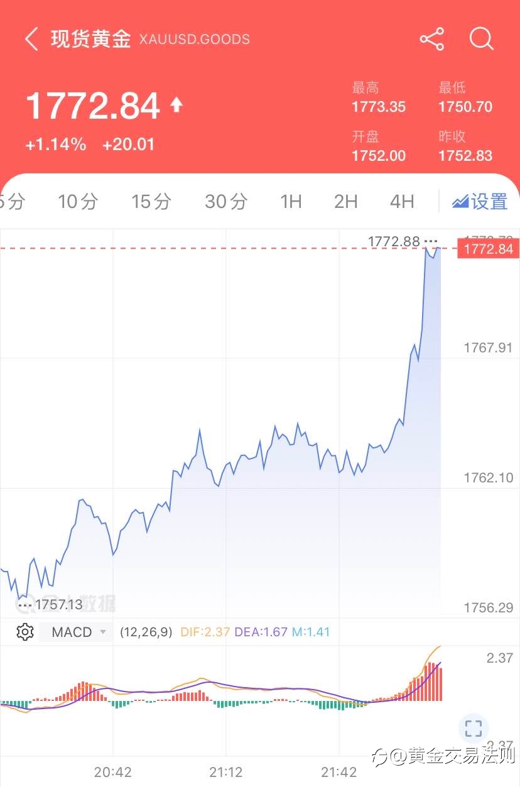The height and width of the screenshot is (787, 520).
Task: Tap MACD parameters (12,26,9)
Action: pos(146,632)
